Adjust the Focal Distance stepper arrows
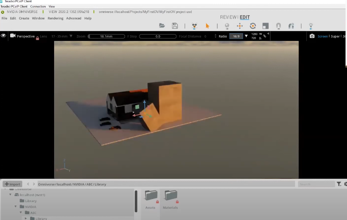The width and height of the screenshot is (347, 220). pyautogui.click(x=215, y=36)
